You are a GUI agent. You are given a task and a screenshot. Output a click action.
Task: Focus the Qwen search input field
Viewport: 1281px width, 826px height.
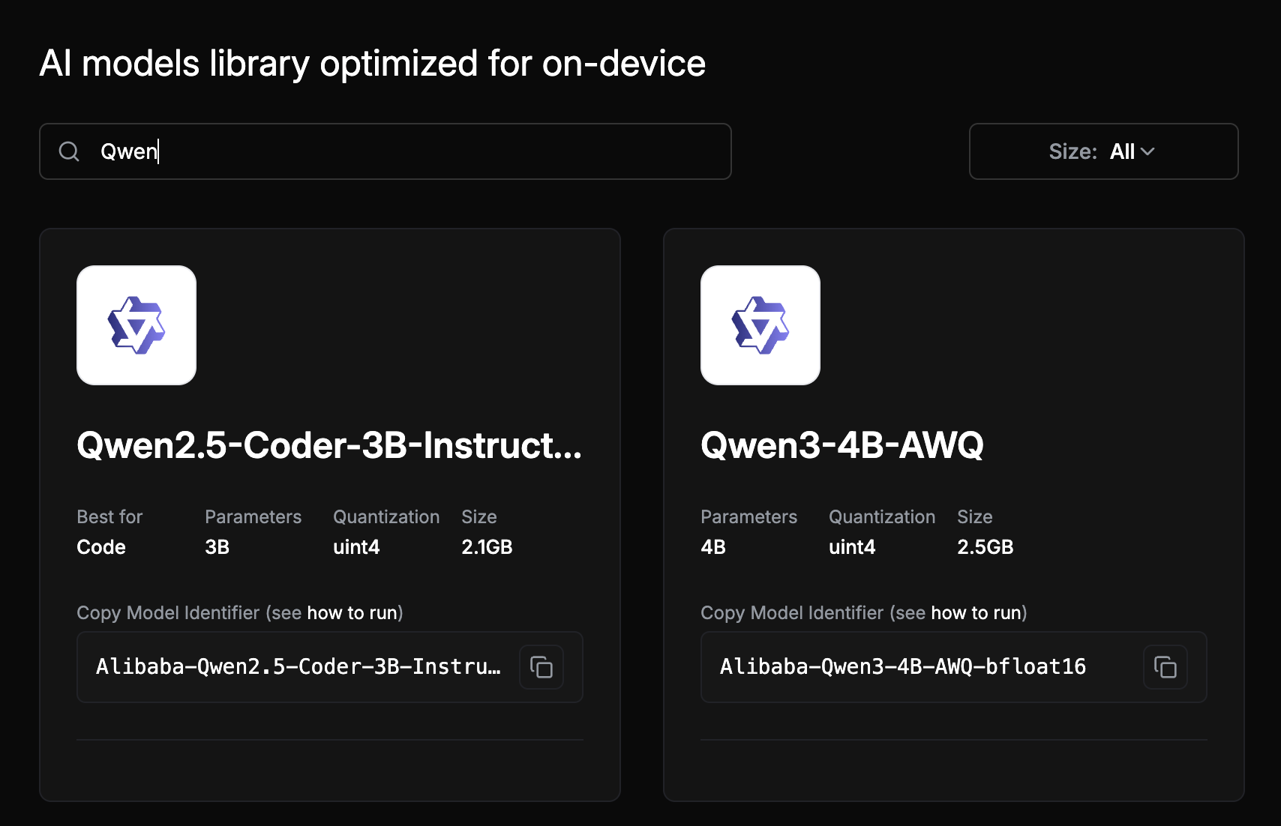[385, 151]
